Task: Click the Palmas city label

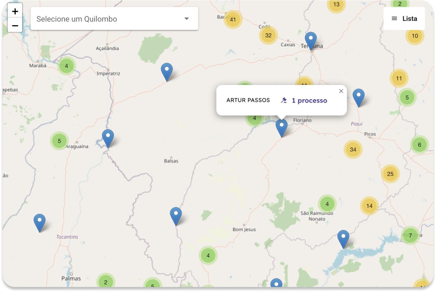Action: click(71, 278)
